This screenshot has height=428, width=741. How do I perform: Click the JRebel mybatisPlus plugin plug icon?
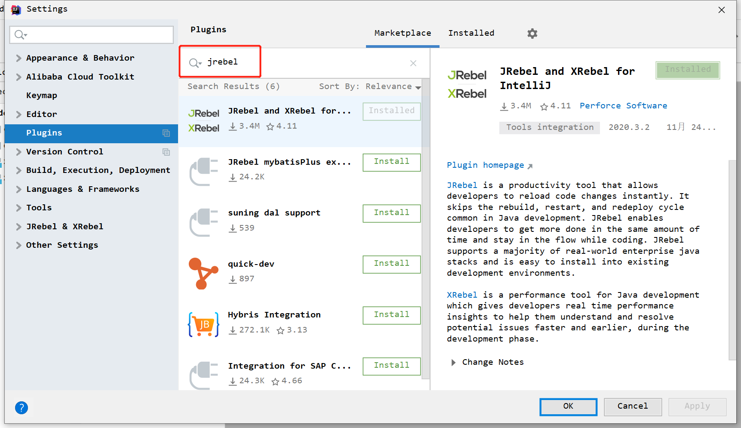[x=204, y=171]
